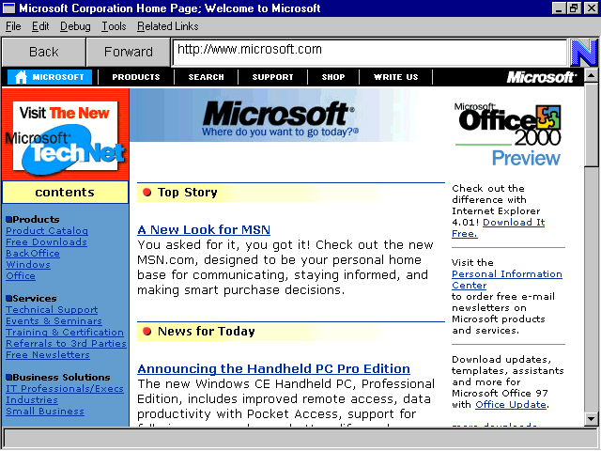The height and width of the screenshot is (451, 601).
Task: Open the Personal Information Center link
Action: (x=506, y=279)
